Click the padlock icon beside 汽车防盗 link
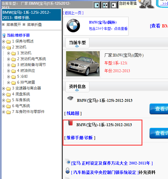This screenshot has width=168, height=179. coord(68,171)
